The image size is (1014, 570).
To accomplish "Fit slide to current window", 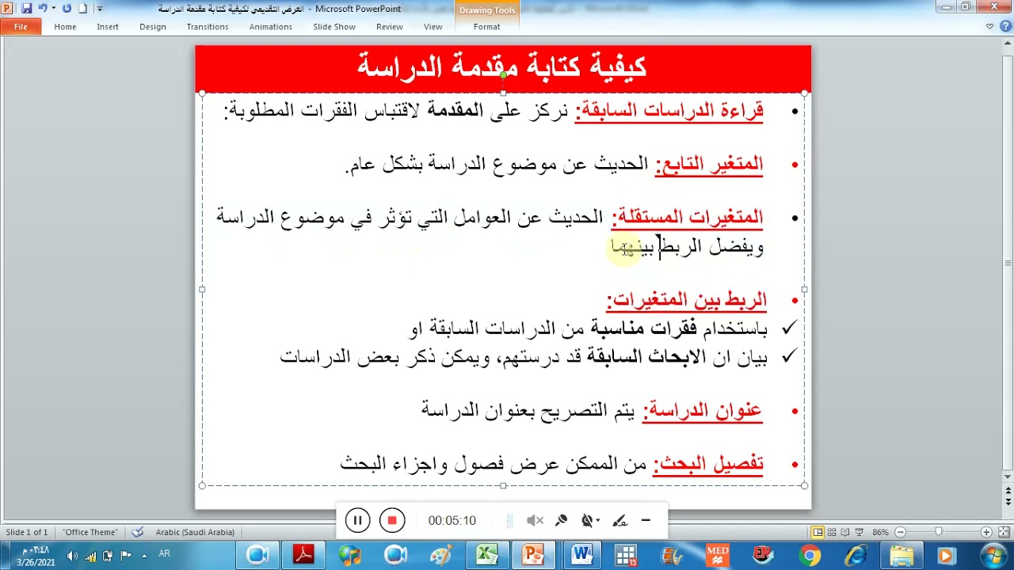I will click(x=1002, y=532).
